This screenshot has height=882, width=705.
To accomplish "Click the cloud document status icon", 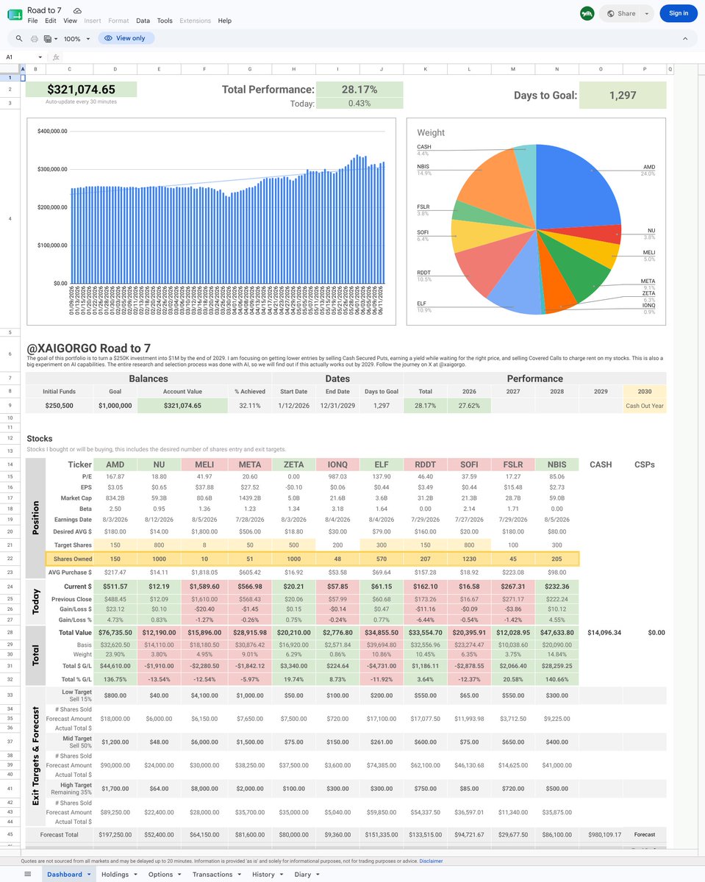I will [77, 11].
